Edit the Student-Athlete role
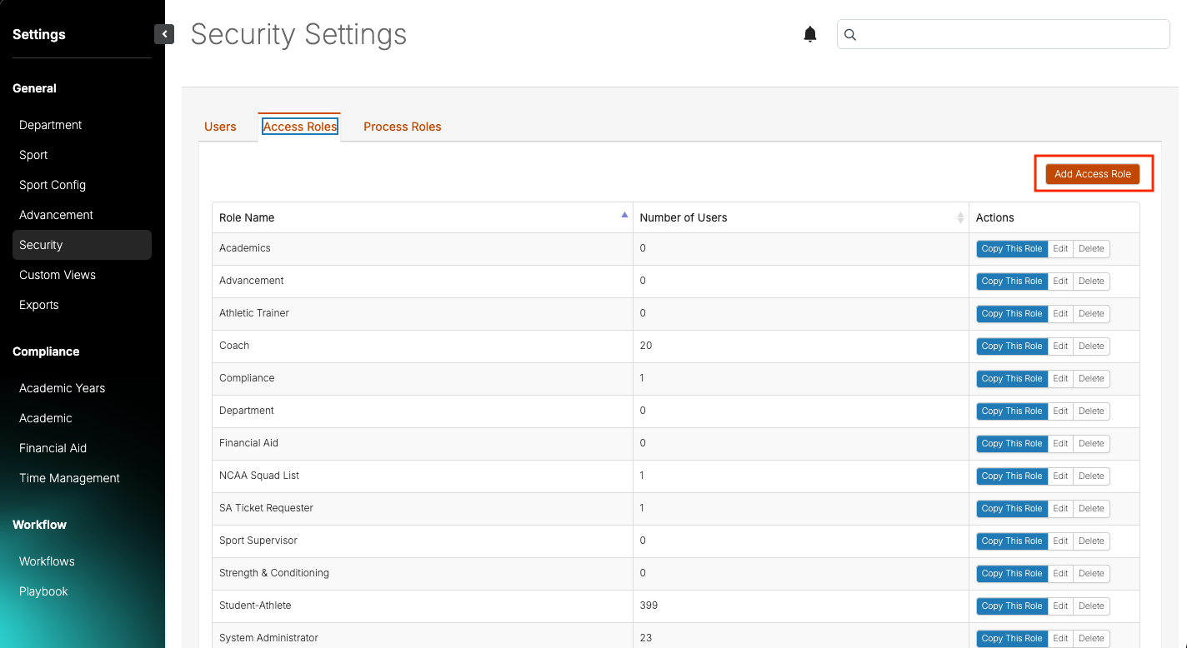 (1060, 606)
